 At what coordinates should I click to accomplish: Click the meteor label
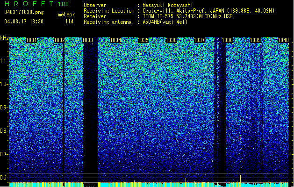(66, 14)
